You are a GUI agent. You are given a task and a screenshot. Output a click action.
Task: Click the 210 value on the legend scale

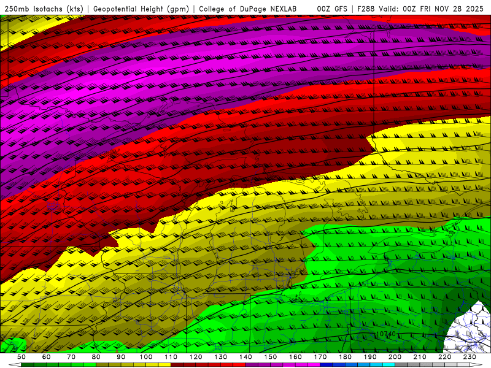coord(420,357)
